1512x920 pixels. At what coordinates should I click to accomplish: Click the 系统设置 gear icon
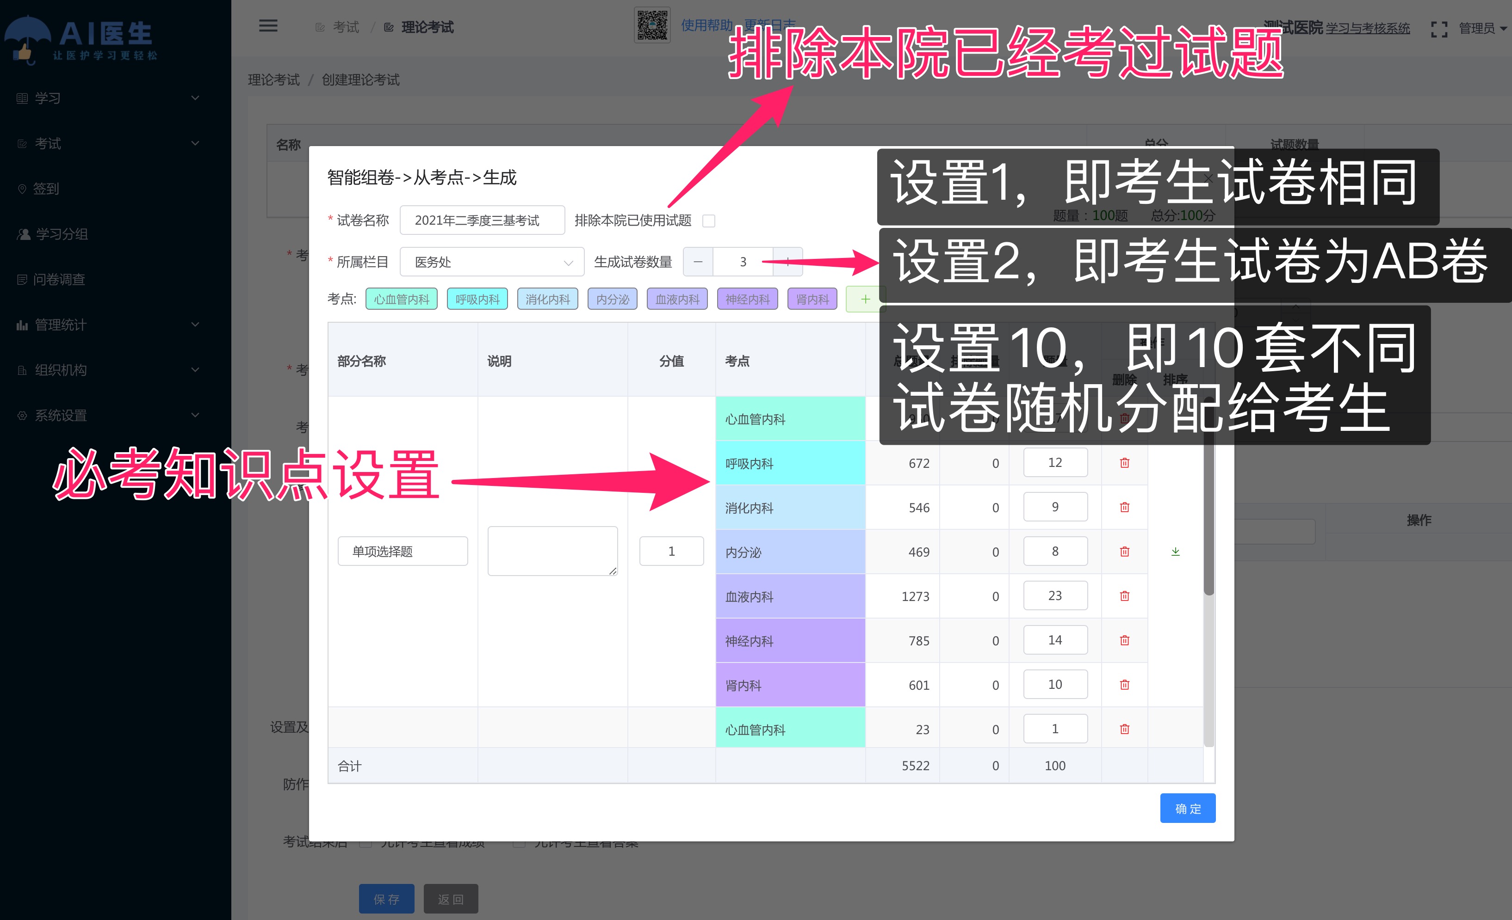(x=22, y=416)
